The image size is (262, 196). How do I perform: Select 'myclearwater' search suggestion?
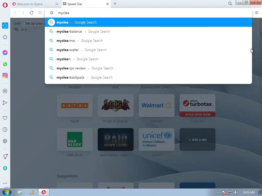coord(148,50)
